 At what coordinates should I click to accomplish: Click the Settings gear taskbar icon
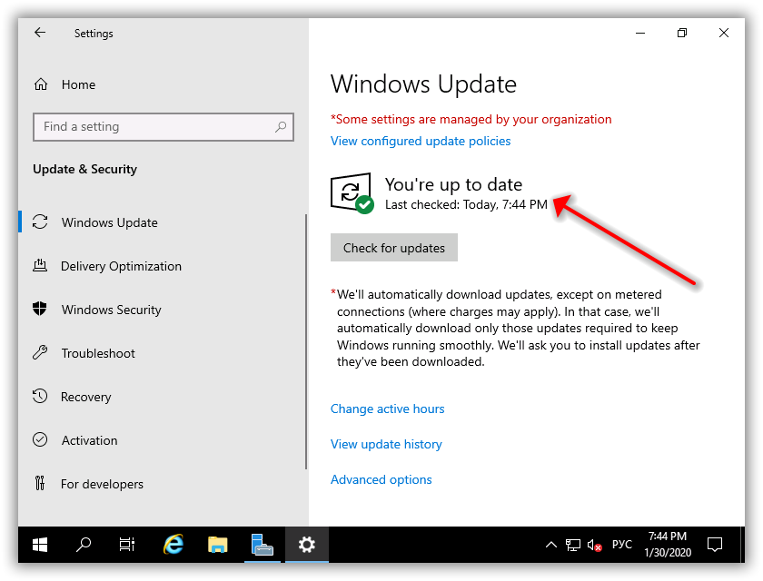pos(307,545)
